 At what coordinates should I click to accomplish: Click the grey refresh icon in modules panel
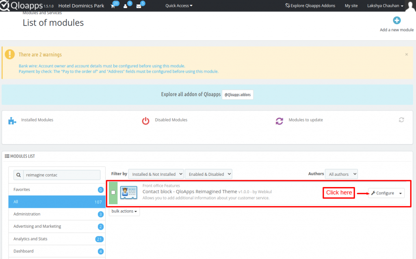[401, 120]
